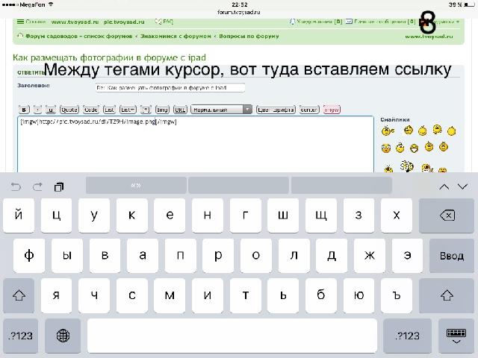This screenshot has height=358, width=478.
Task: Hide the keyboard with the dismiss key
Action: pos(456,336)
